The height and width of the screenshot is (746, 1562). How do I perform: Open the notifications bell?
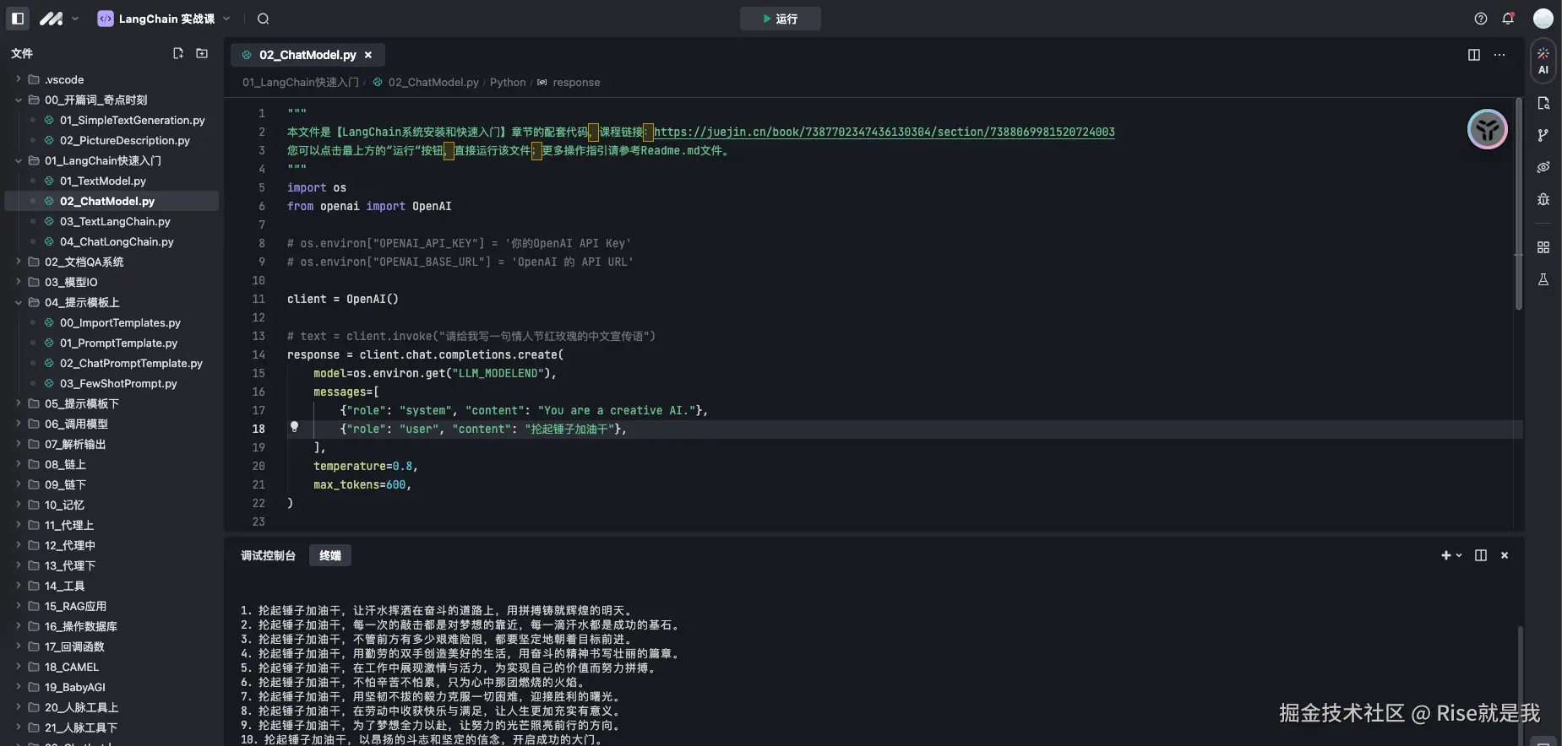pyautogui.click(x=1508, y=19)
